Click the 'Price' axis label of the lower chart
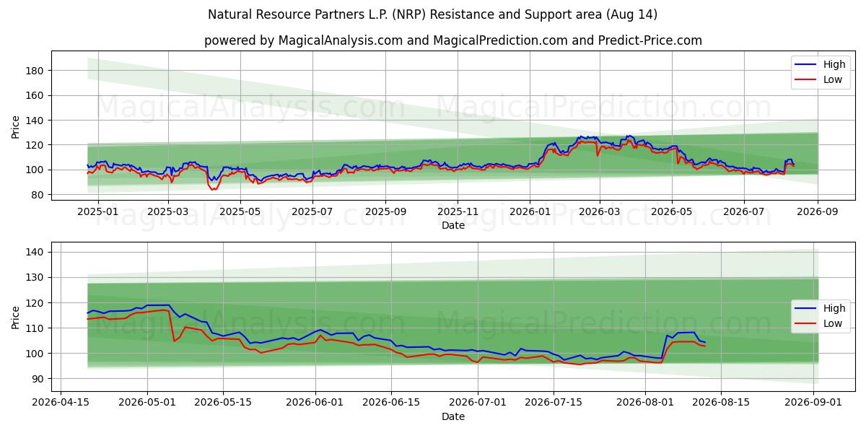The image size is (866, 433). (16, 317)
